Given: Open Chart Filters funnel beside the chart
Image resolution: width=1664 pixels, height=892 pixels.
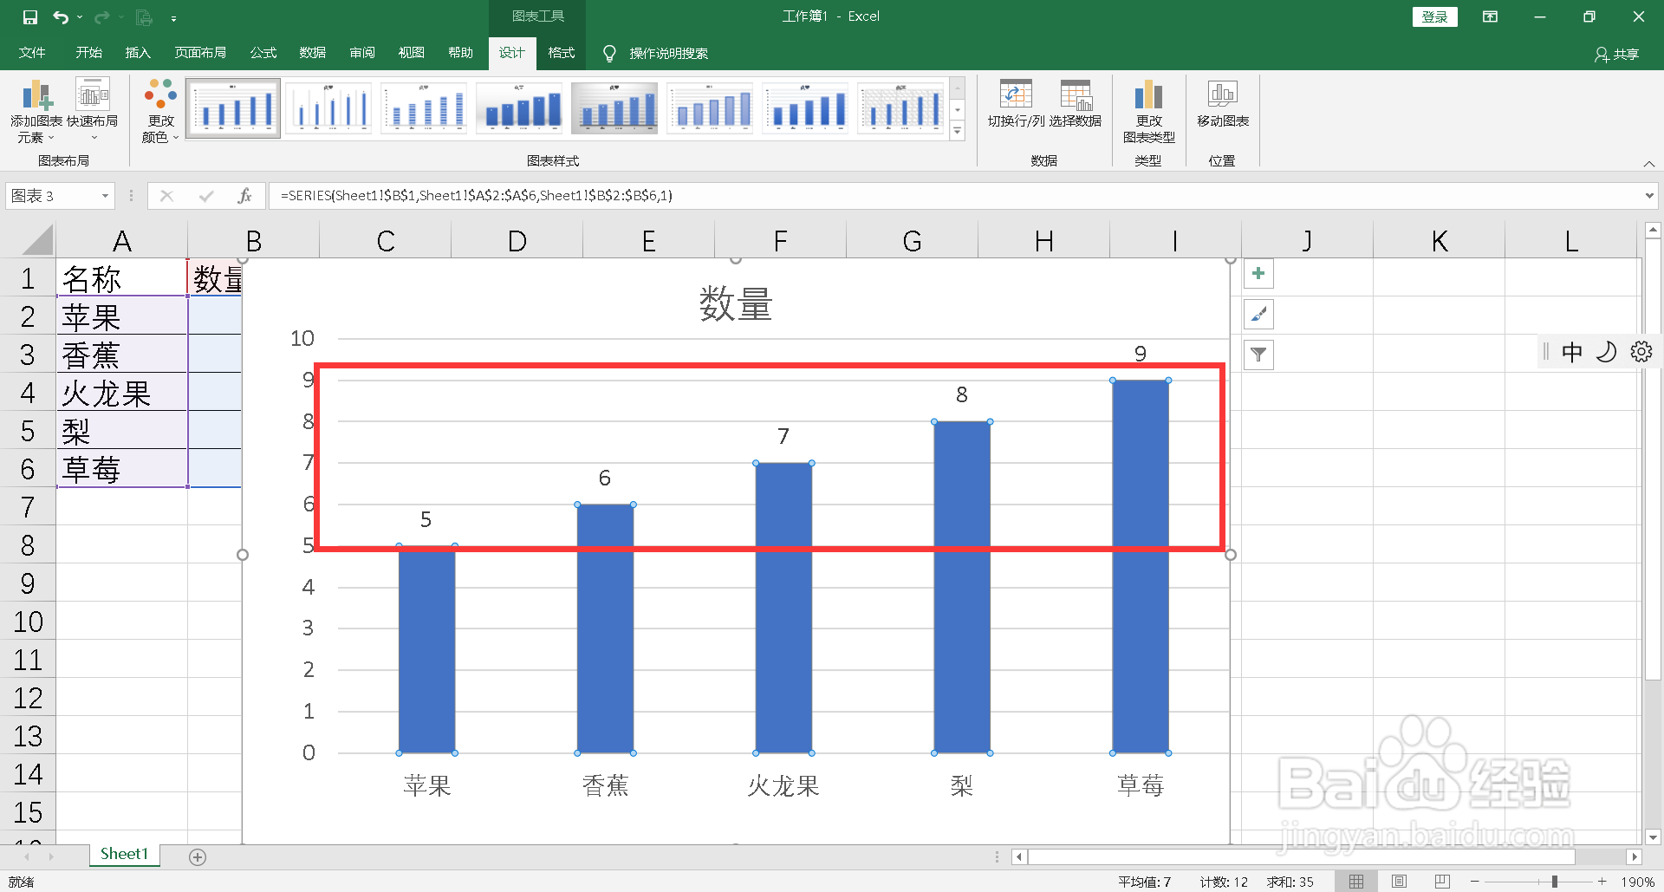Looking at the screenshot, I should [1258, 355].
